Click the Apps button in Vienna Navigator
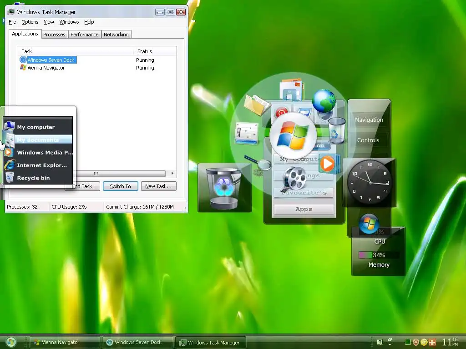 304,209
